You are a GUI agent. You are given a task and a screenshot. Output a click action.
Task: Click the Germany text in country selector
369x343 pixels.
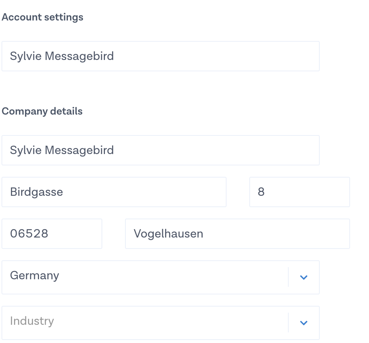coord(34,275)
